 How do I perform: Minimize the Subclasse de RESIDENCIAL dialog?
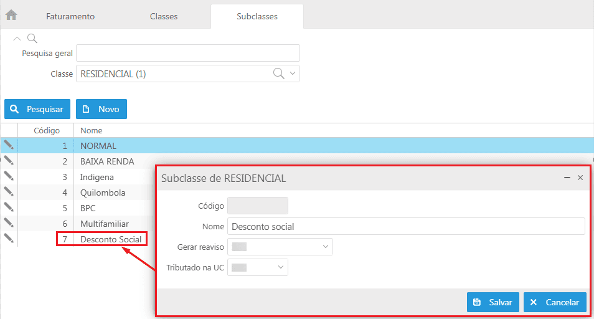(567, 178)
